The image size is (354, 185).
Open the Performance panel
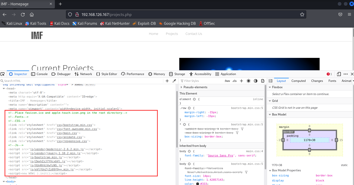[x=132, y=74]
